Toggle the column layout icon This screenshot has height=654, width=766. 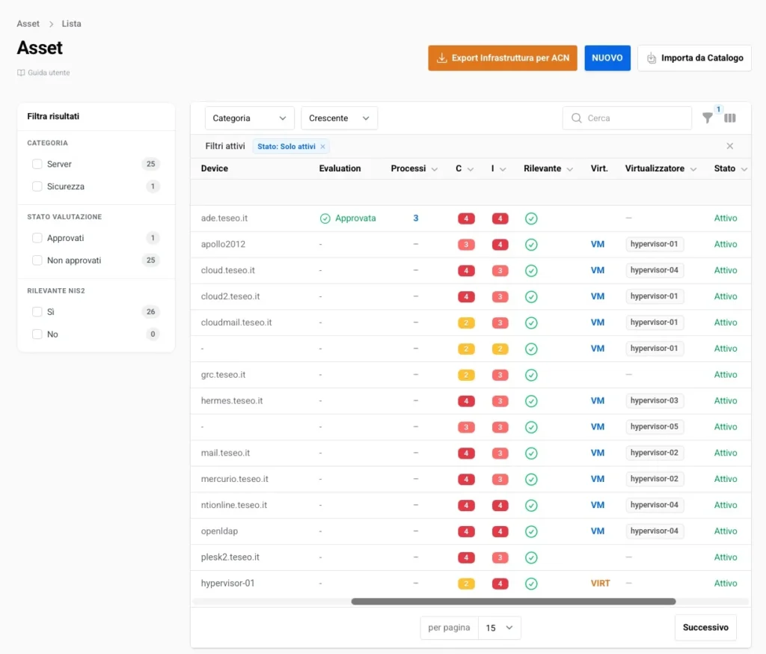point(730,117)
